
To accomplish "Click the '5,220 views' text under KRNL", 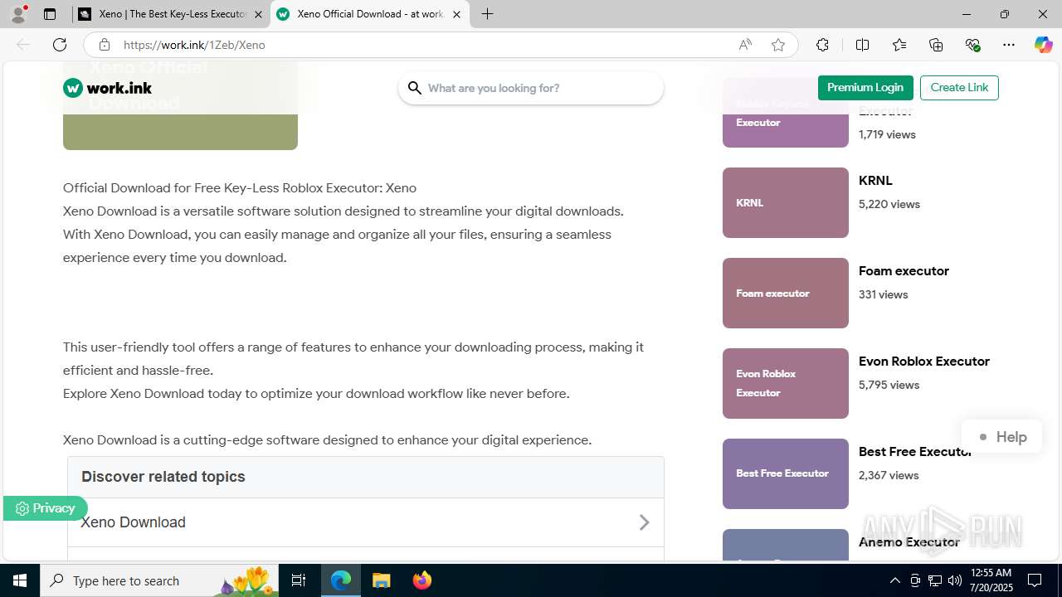I will 889,204.
